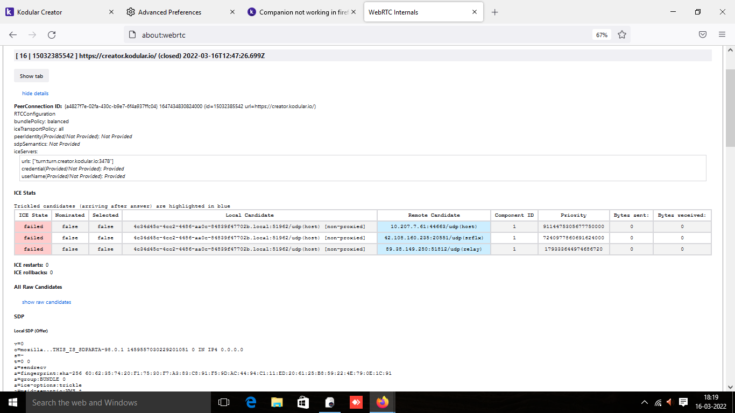This screenshot has width=735, height=413.
Task: Show hidden system tray icons
Action: 645,402
